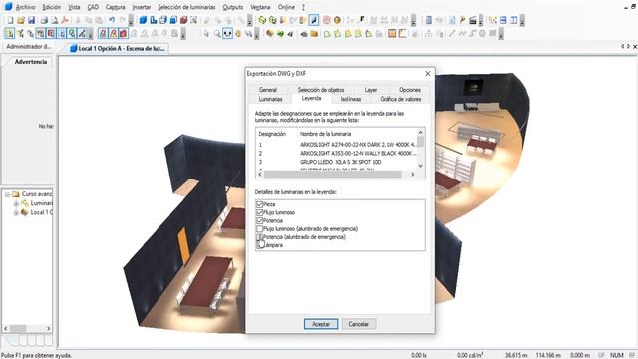This screenshot has width=638, height=359.
Task: Click the Aceptar button
Action: tap(321, 324)
